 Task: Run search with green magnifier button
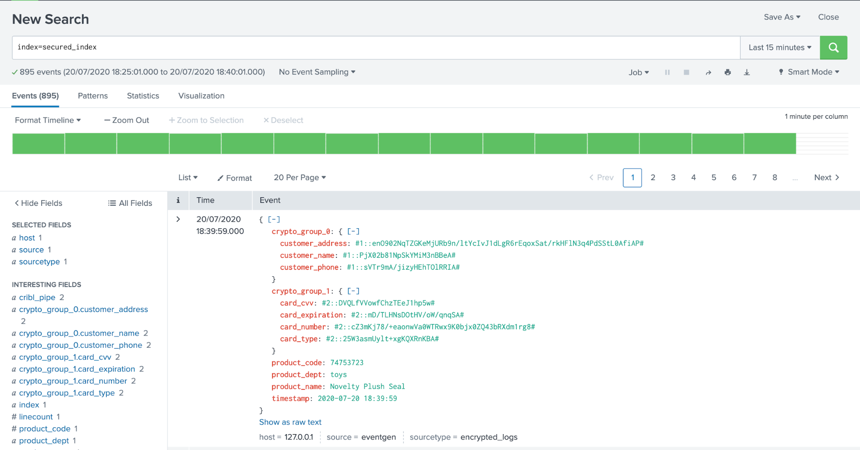click(833, 47)
